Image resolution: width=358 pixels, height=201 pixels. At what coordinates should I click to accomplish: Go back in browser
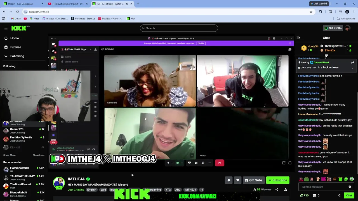pos(4,12)
